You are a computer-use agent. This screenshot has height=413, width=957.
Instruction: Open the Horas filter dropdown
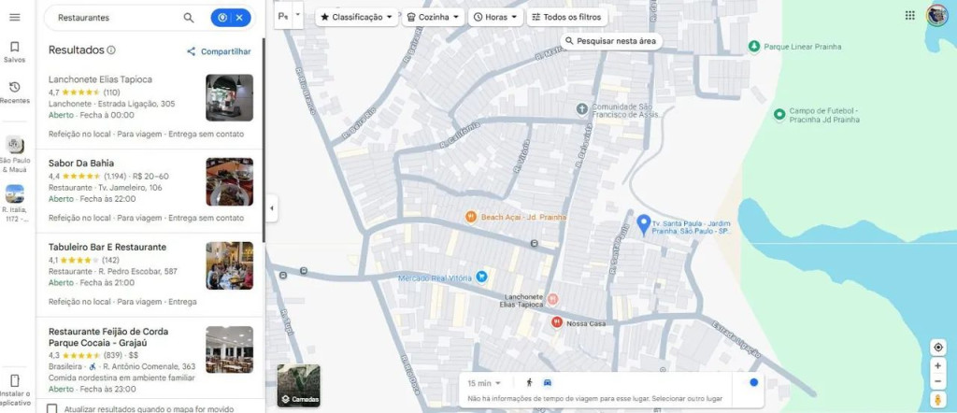pyautogui.click(x=494, y=17)
